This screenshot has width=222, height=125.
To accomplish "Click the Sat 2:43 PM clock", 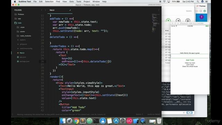I will pyautogui.click(x=188, y=1).
